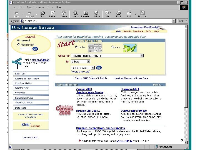The width and height of the screenshot is (200, 150).
Task: Click the Forward arrow toolbar icon
Action: click(29, 13)
